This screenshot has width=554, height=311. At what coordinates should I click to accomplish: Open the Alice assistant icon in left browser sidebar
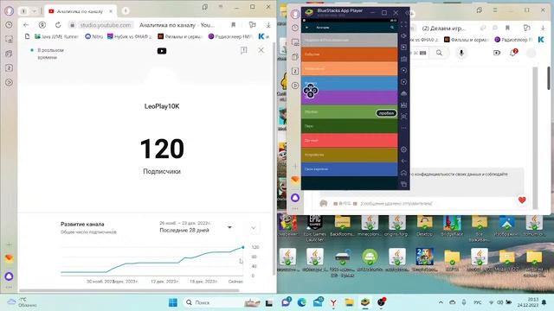click(9, 276)
